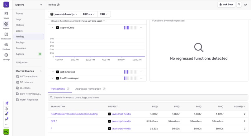Open the All Envs environment dropdown
Image resolution: width=251 pixels, height=136 pixels.
coord(88,14)
